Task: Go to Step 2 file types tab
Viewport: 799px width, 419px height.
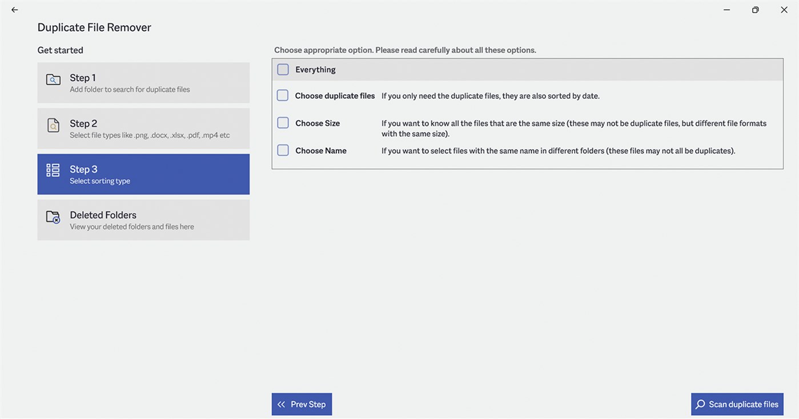Action: pyautogui.click(x=143, y=128)
